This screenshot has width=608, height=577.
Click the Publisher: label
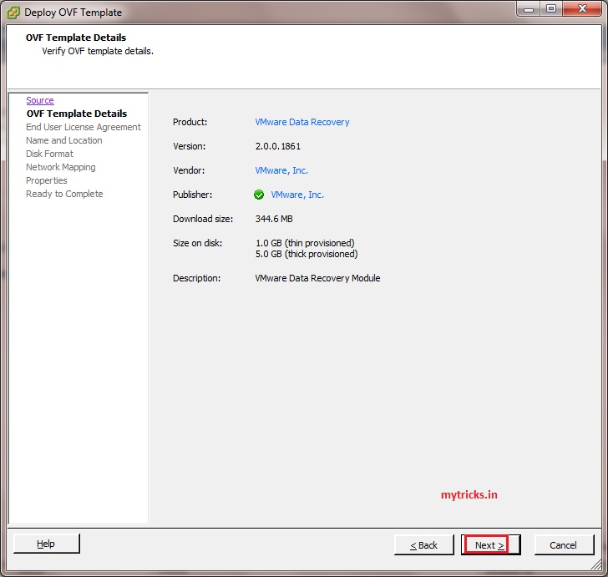coord(192,195)
